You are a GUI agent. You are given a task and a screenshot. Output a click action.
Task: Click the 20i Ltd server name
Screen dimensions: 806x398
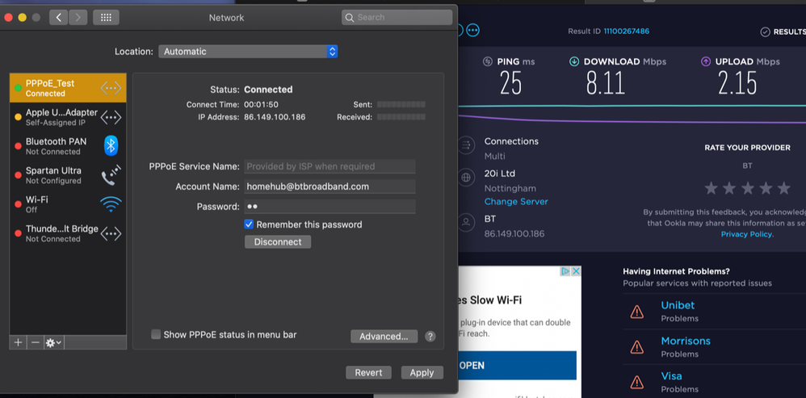point(500,174)
